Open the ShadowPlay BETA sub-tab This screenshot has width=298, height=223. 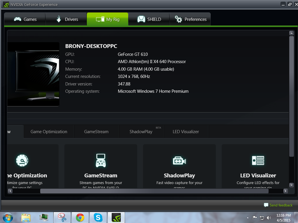[141, 132]
